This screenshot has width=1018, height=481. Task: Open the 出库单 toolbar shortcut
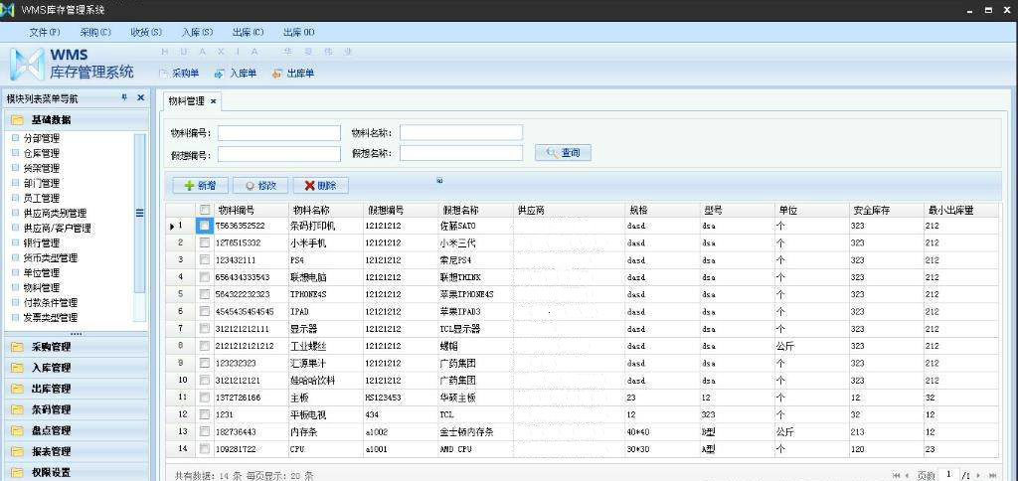(293, 74)
